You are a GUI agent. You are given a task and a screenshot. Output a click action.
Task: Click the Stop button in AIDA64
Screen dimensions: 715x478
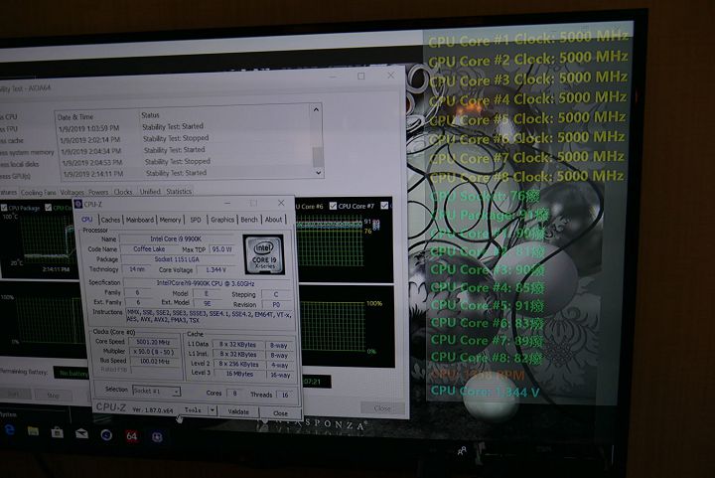click(54, 396)
